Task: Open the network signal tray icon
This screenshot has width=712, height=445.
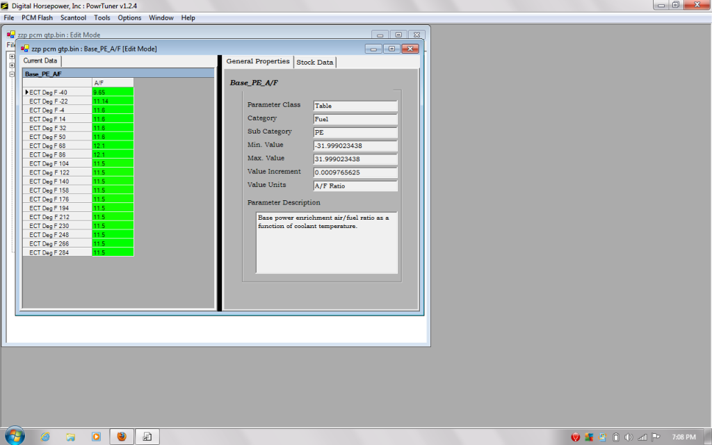Action: [642, 437]
